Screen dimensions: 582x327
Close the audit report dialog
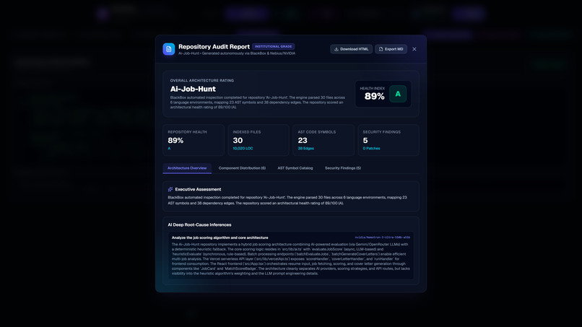click(x=414, y=49)
